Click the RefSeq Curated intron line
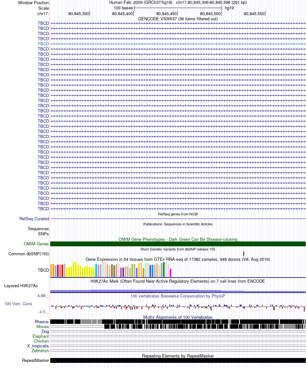 (x=178, y=219)
